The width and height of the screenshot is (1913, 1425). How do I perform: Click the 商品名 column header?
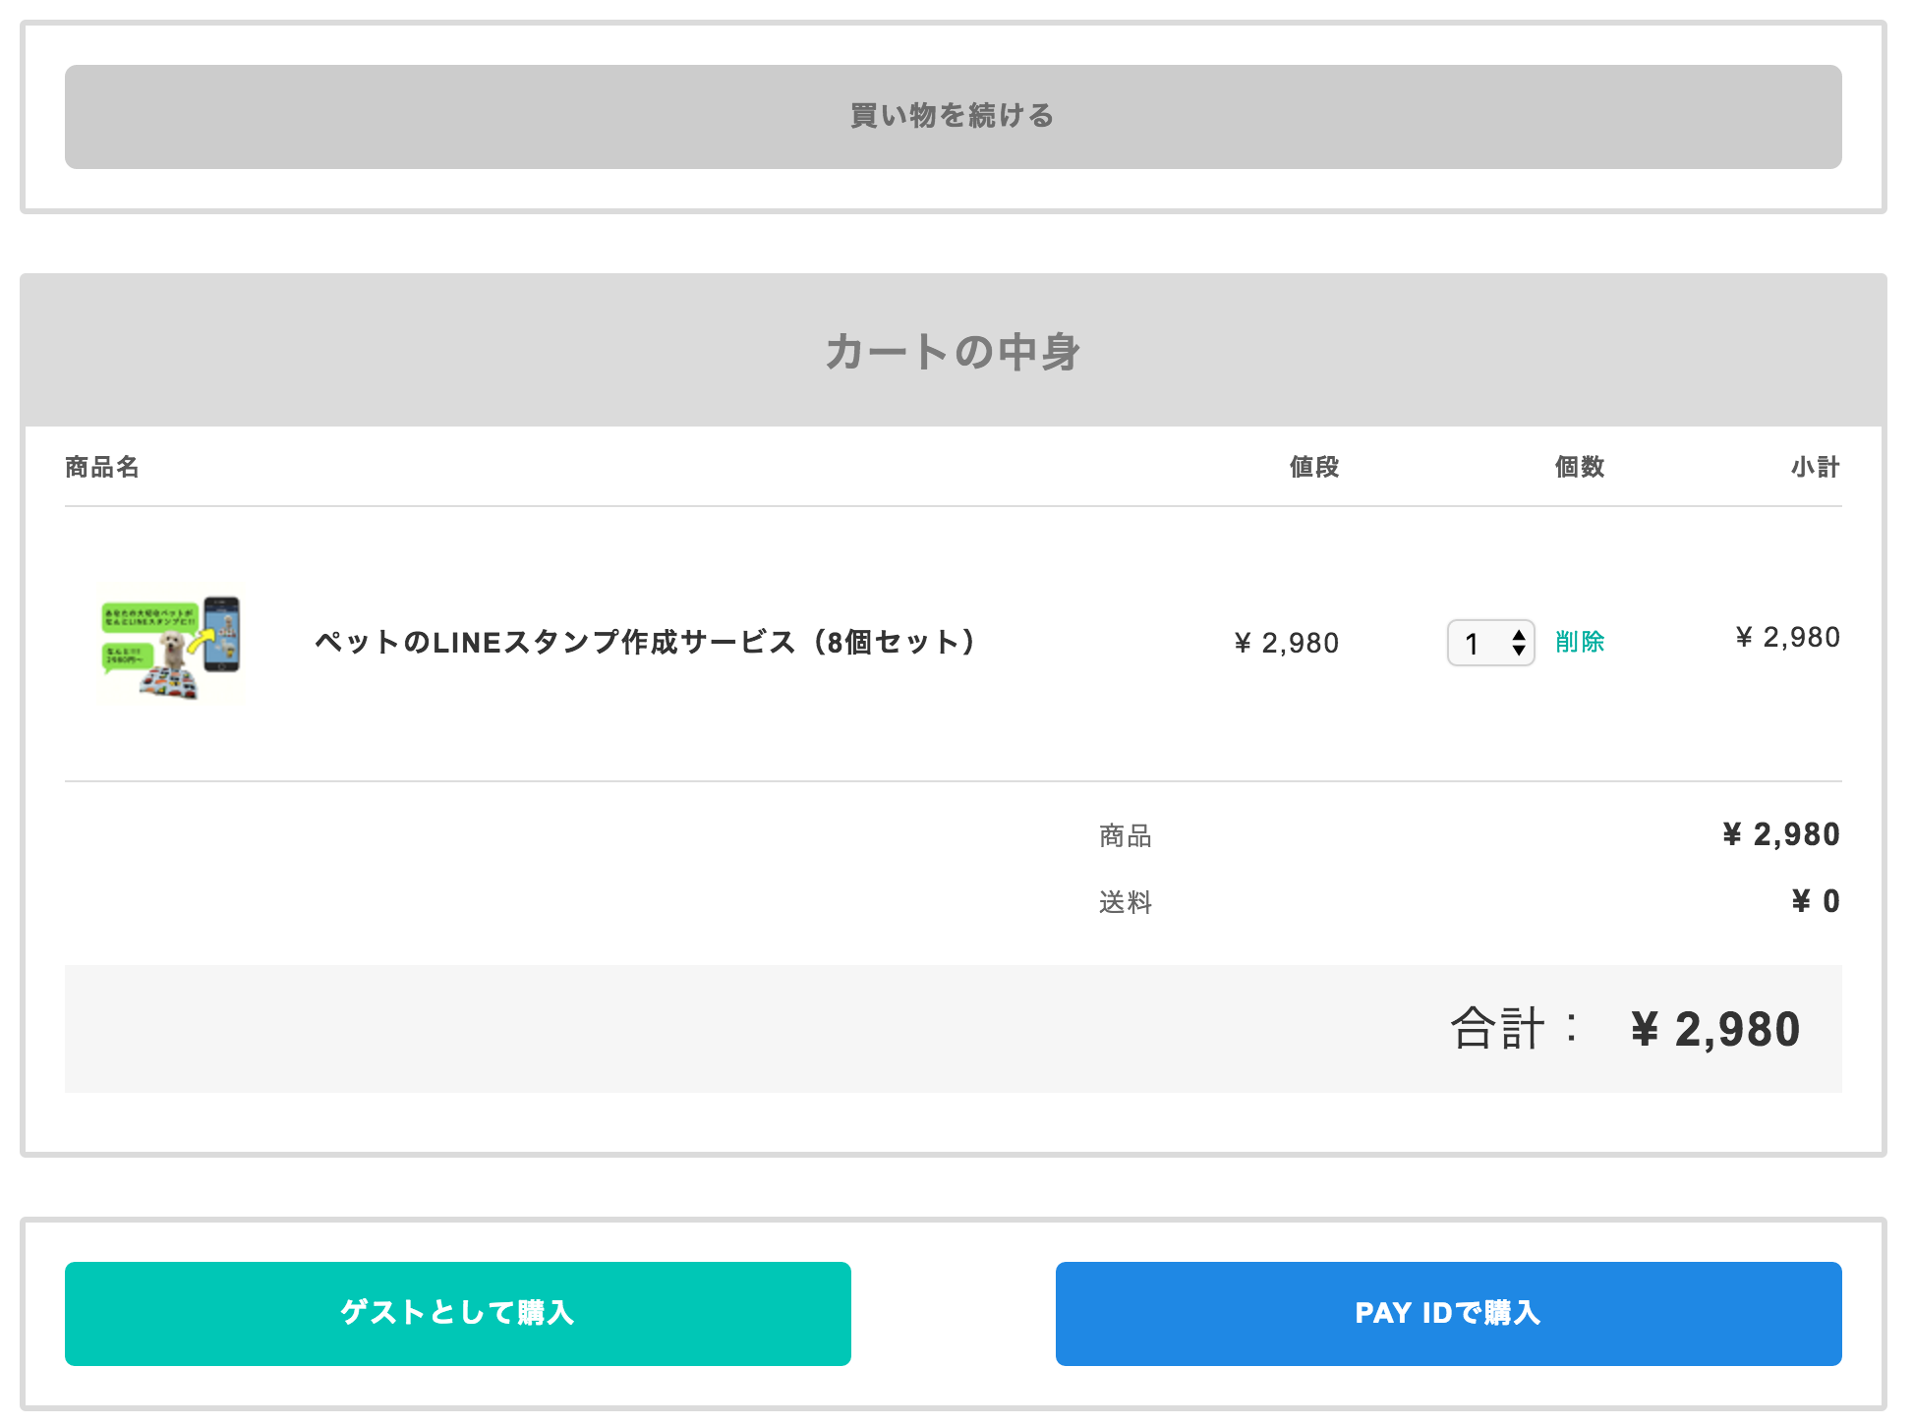102,467
